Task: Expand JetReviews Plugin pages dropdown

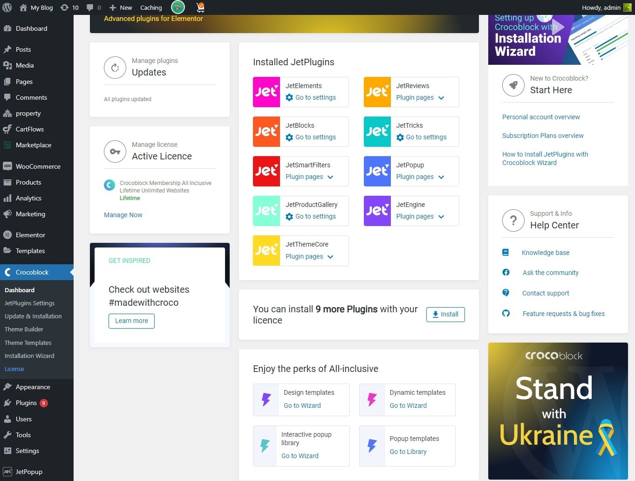Action: coord(420,97)
